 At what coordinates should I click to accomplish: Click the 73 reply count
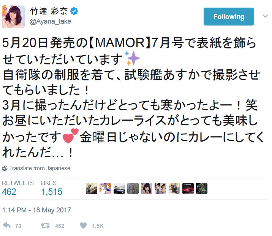coord(18,226)
